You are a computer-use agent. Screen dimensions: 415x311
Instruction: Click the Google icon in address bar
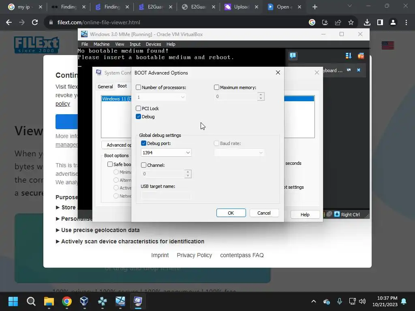[312, 23]
